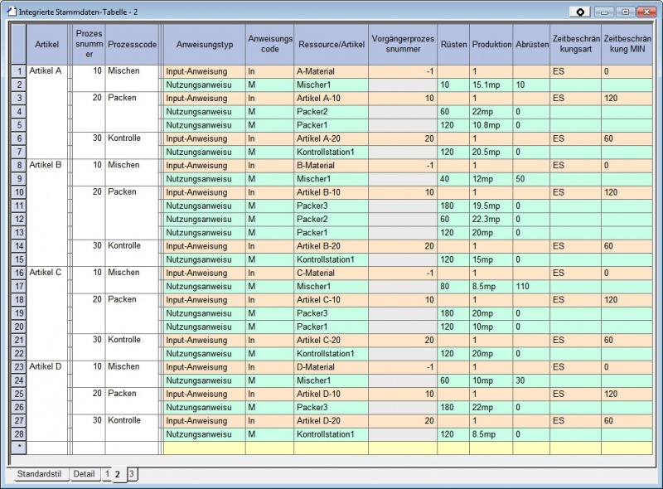The height and width of the screenshot is (489, 663).
Task: Click the document icon in the title bar
Action: tap(10, 11)
